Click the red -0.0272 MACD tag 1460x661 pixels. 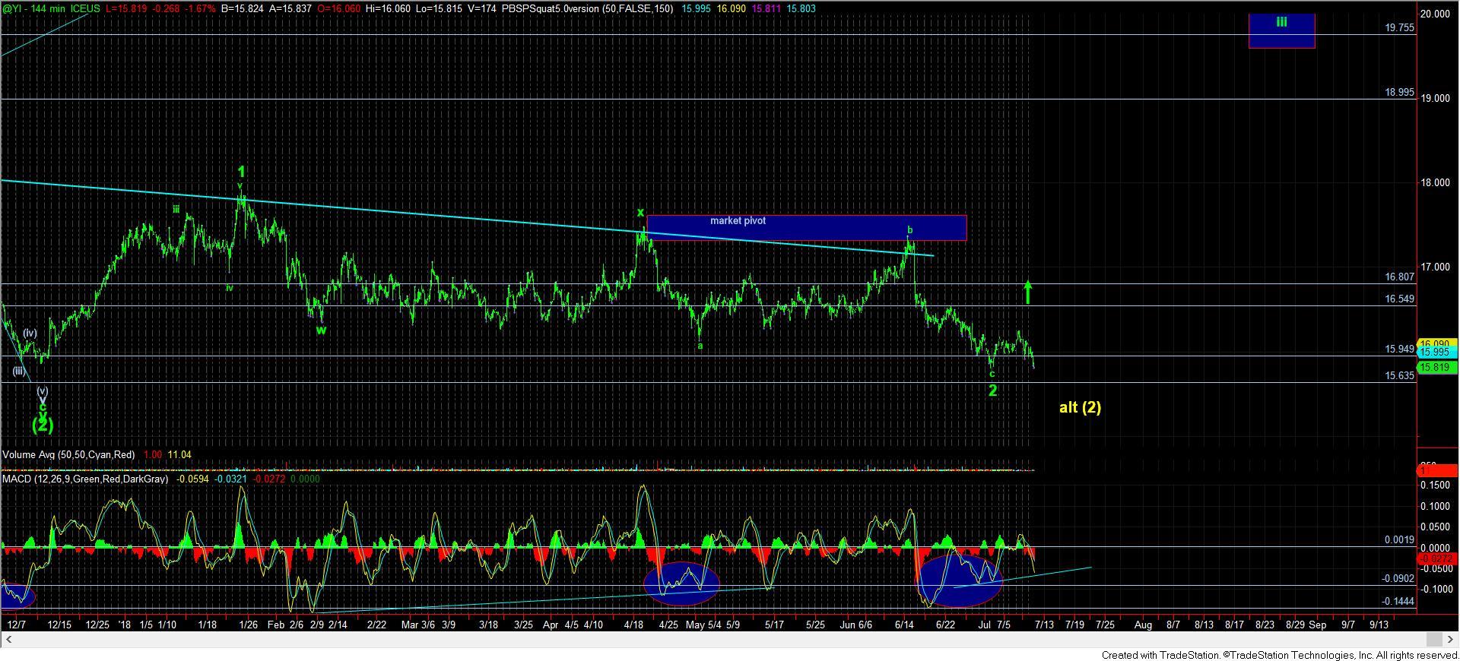click(x=1436, y=558)
